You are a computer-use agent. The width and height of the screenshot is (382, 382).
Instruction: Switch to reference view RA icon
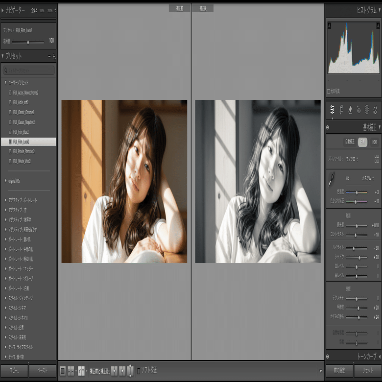71,371
